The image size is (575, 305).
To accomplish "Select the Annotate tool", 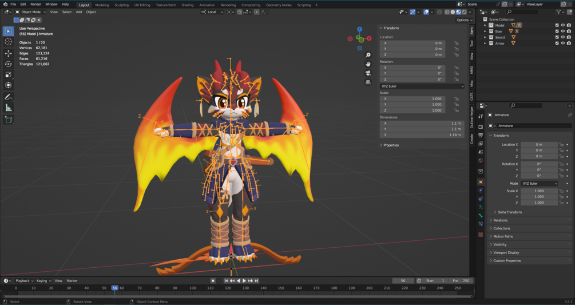I will click(x=8, y=97).
